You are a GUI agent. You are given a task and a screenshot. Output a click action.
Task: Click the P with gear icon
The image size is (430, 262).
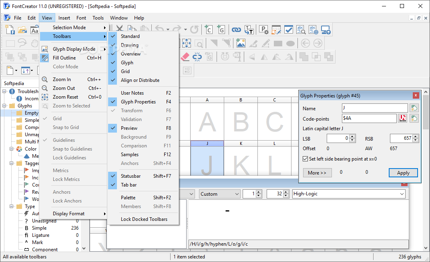click(x=263, y=30)
